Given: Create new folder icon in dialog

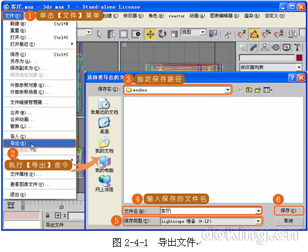Looking at the screenshot, I should (258, 90).
